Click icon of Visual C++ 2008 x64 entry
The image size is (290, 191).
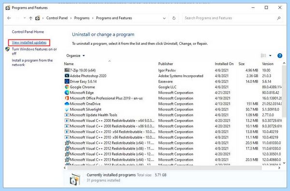(x=67, y=121)
